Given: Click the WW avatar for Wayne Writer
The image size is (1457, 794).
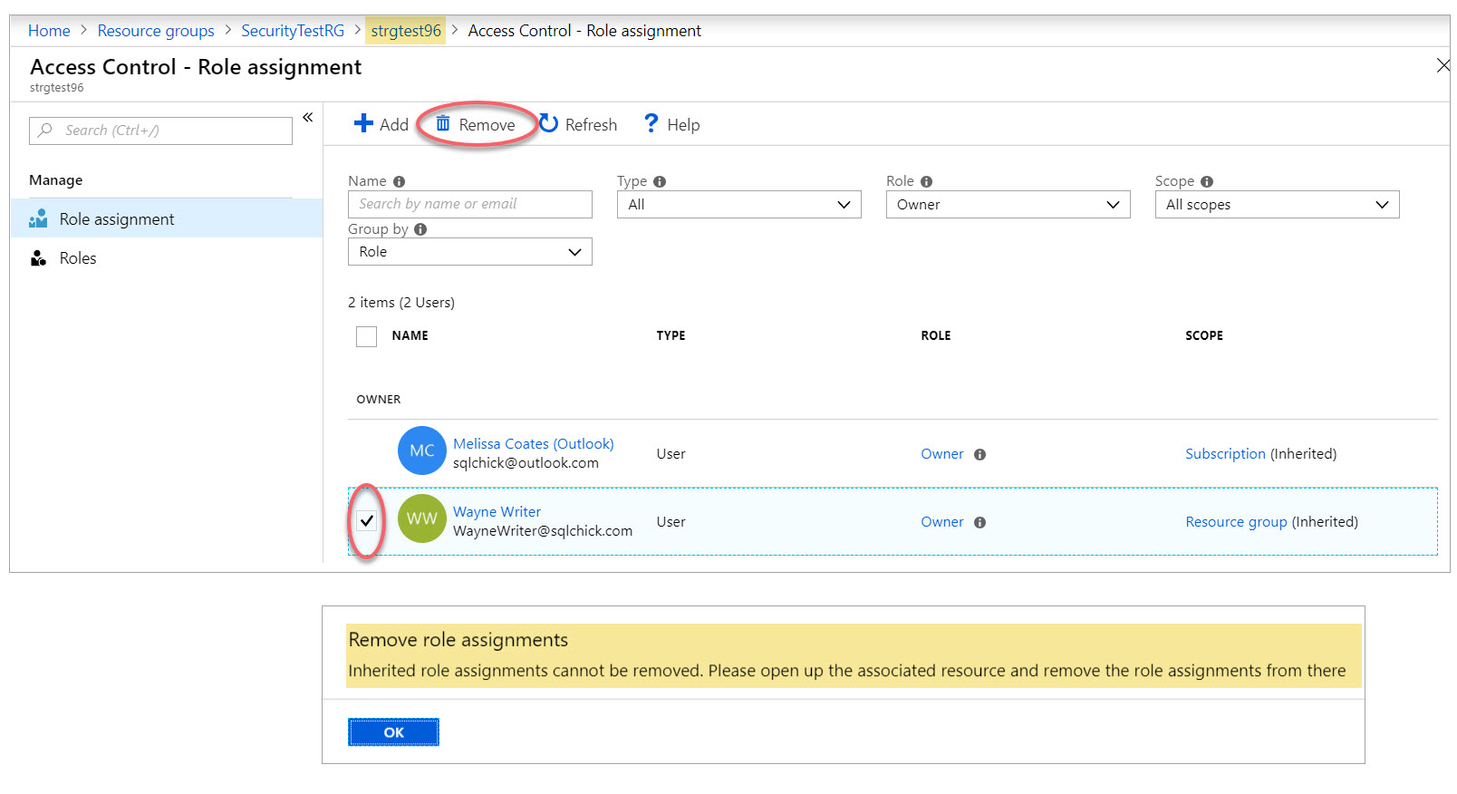Looking at the screenshot, I should click(422, 518).
